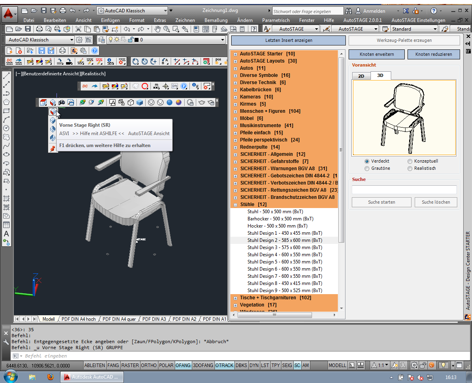Open the Zeichnen menu
The image size is (472, 383).
click(x=185, y=20)
